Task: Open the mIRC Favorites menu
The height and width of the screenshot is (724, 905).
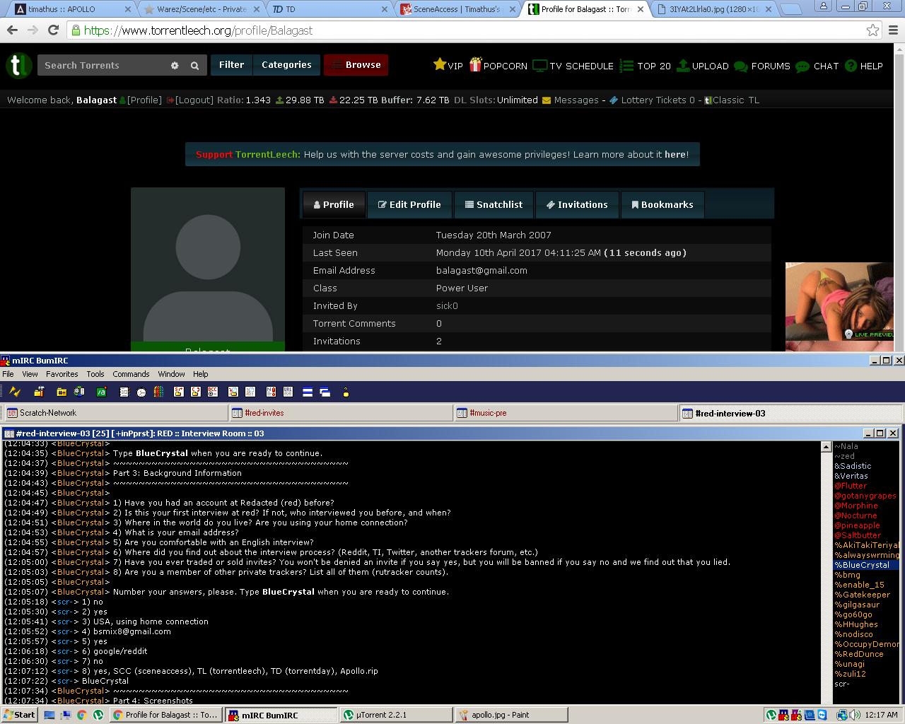Action: [62, 374]
